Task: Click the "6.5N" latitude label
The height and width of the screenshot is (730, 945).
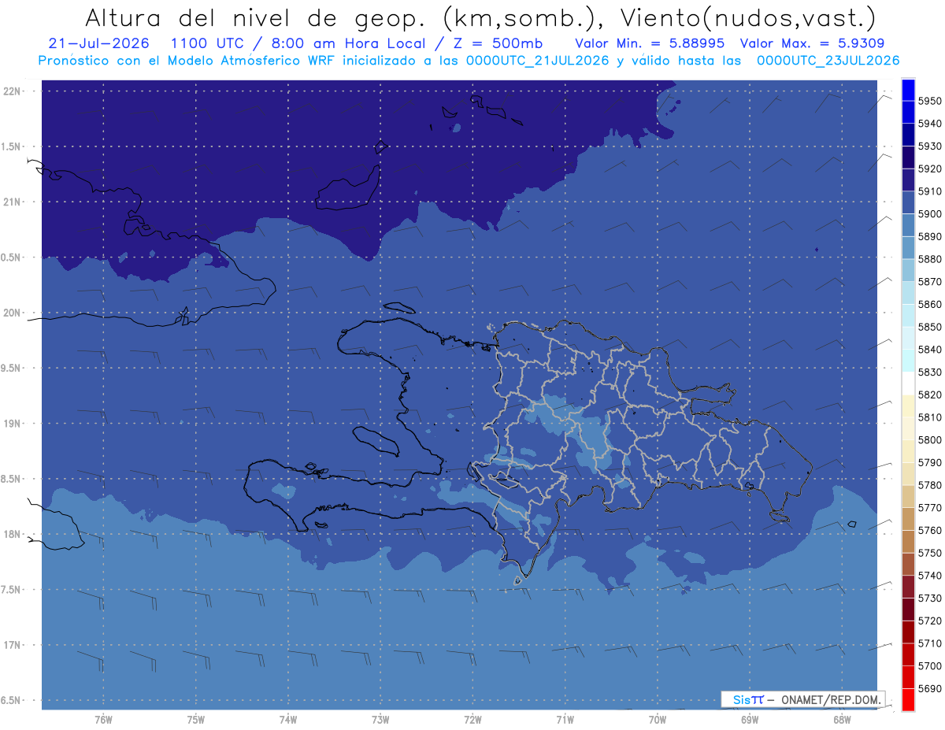Action: point(12,700)
